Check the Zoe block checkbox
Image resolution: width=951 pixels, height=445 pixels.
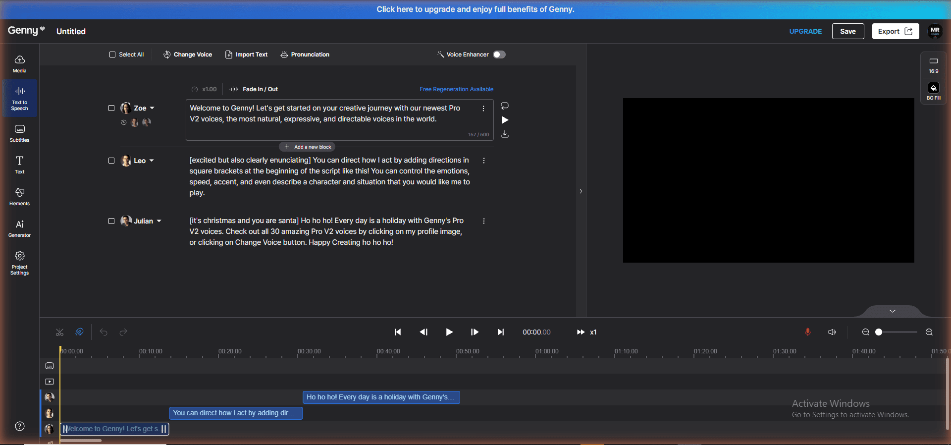coord(111,108)
